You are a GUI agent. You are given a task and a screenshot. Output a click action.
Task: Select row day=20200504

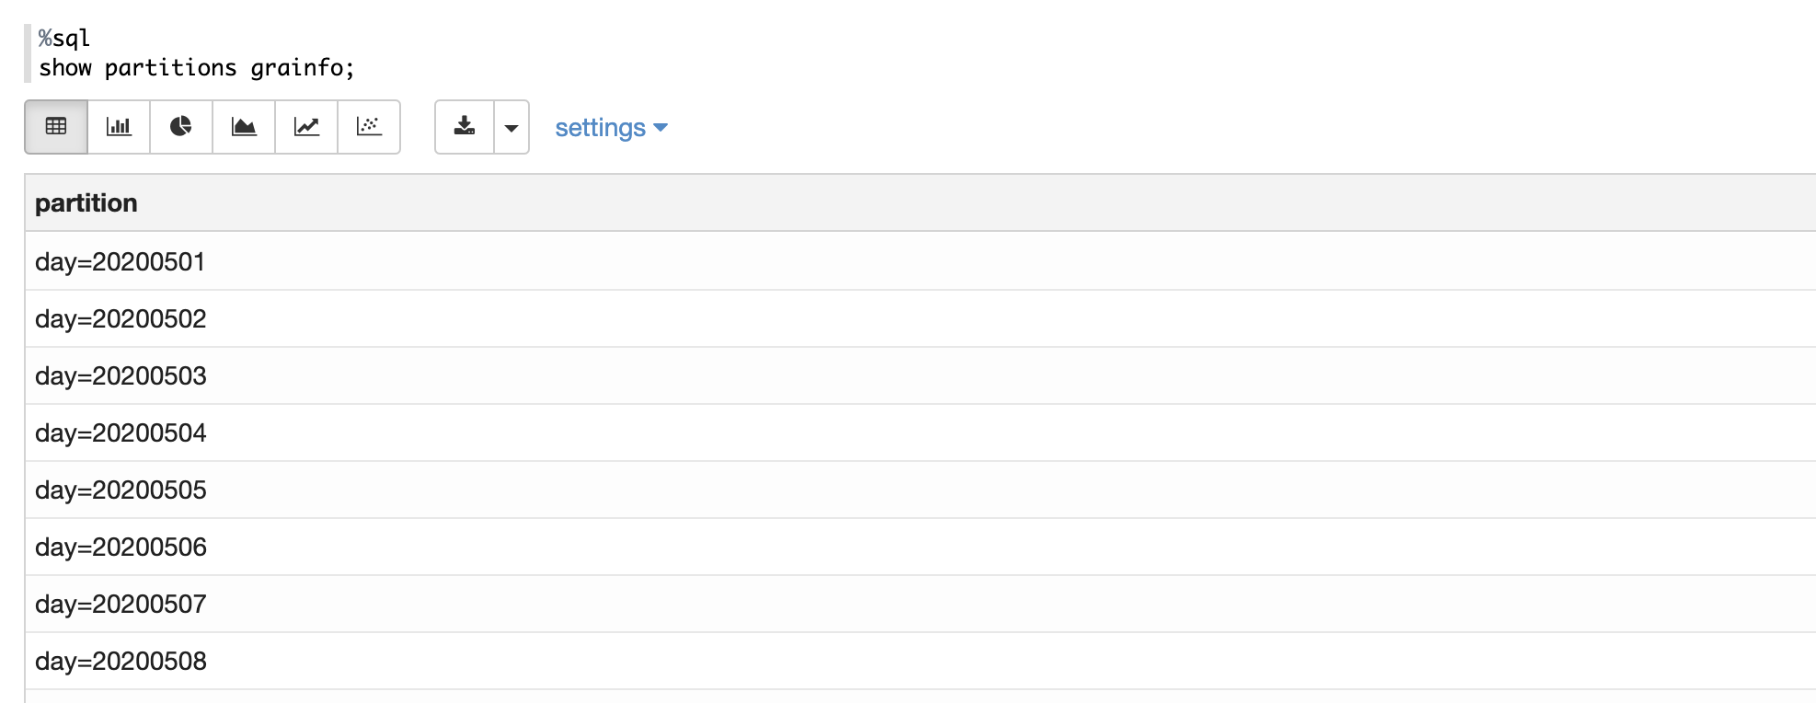[x=920, y=432]
